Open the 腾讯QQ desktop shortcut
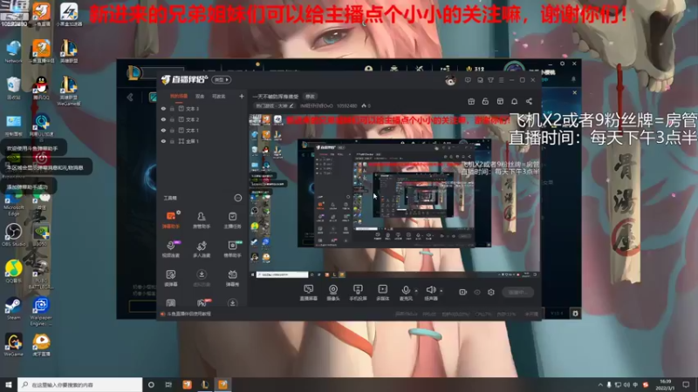698x392 pixels. click(41, 88)
